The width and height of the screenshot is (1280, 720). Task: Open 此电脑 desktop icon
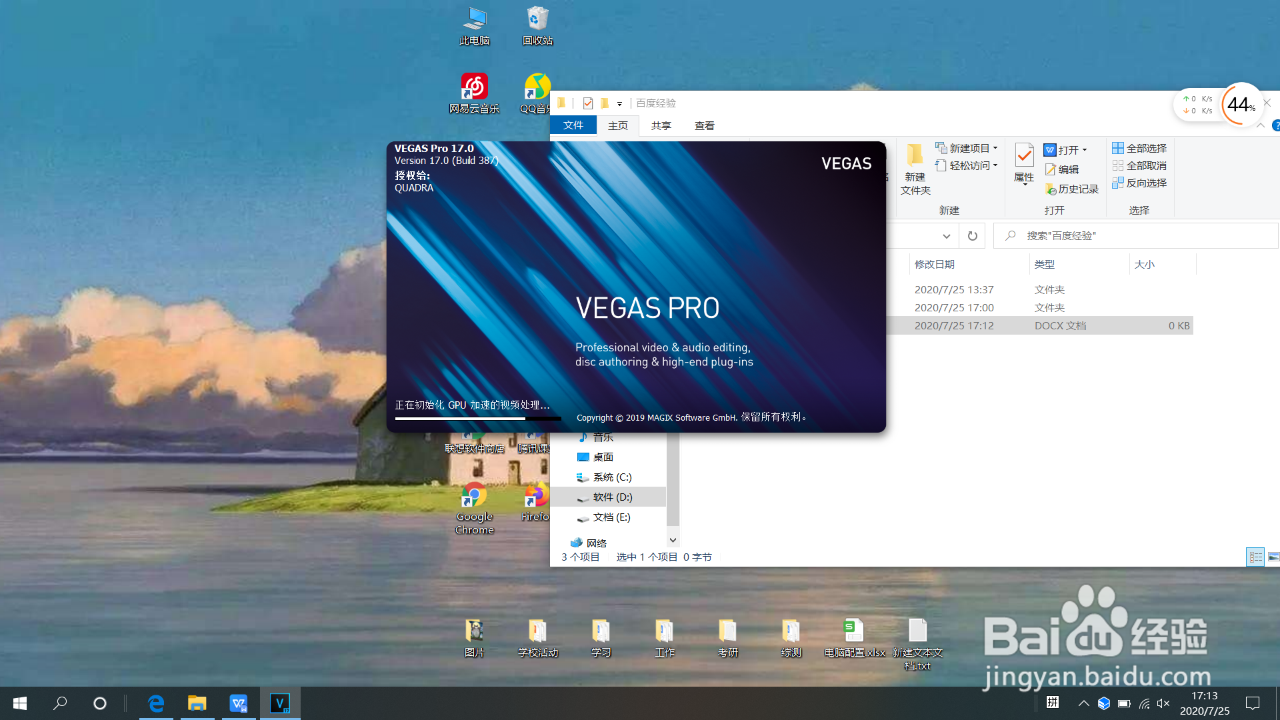(x=475, y=26)
